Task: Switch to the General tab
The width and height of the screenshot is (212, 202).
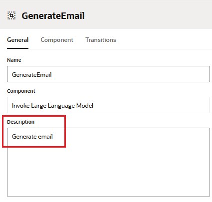Action: tap(18, 40)
